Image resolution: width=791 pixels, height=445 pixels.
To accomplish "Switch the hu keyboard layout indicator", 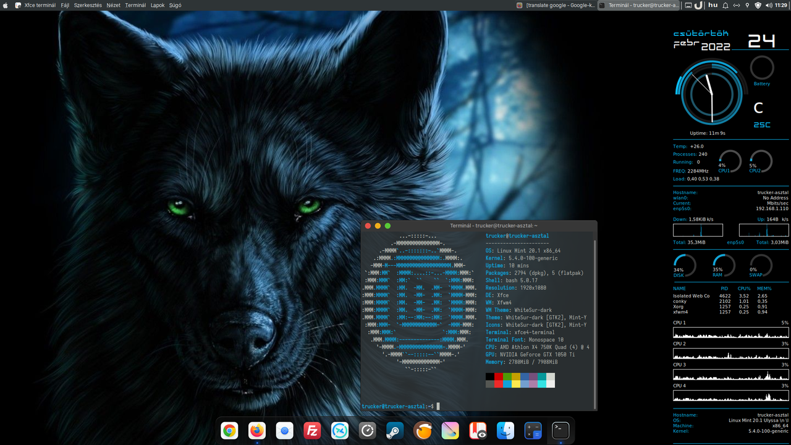I will point(713,5).
